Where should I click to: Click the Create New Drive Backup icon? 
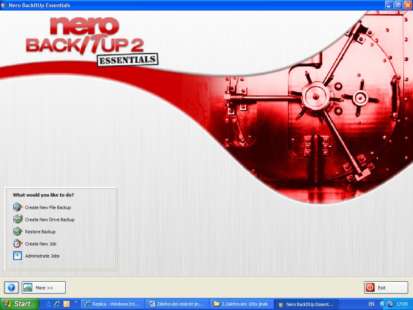[17, 220]
